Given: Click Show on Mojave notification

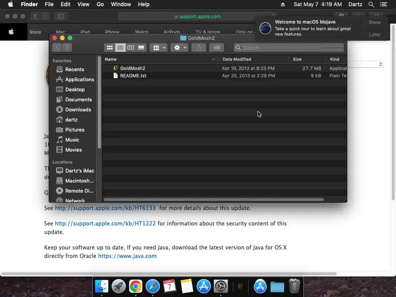Looking at the screenshot, I should [x=374, y=22].
